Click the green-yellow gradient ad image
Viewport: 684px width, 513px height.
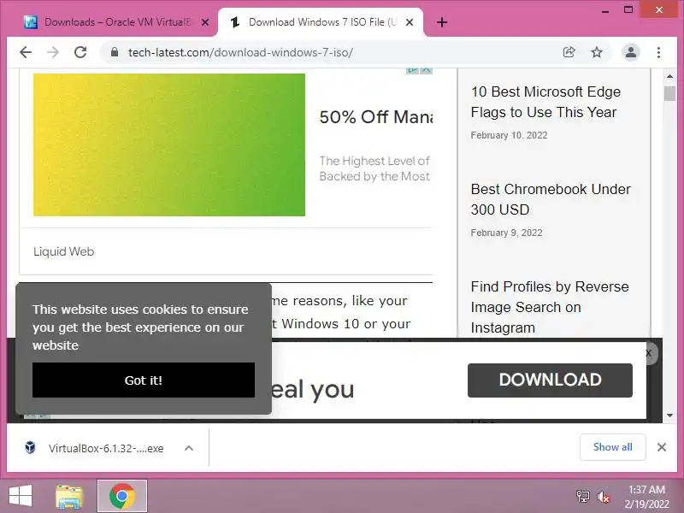[169, 144]
